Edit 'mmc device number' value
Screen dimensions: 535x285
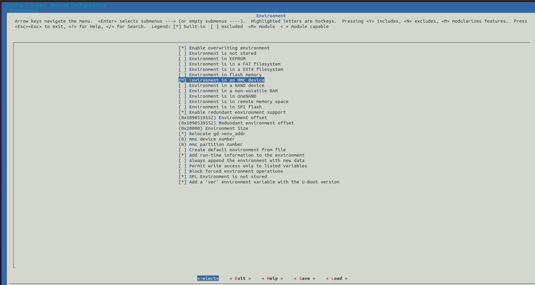coord(207,139)
